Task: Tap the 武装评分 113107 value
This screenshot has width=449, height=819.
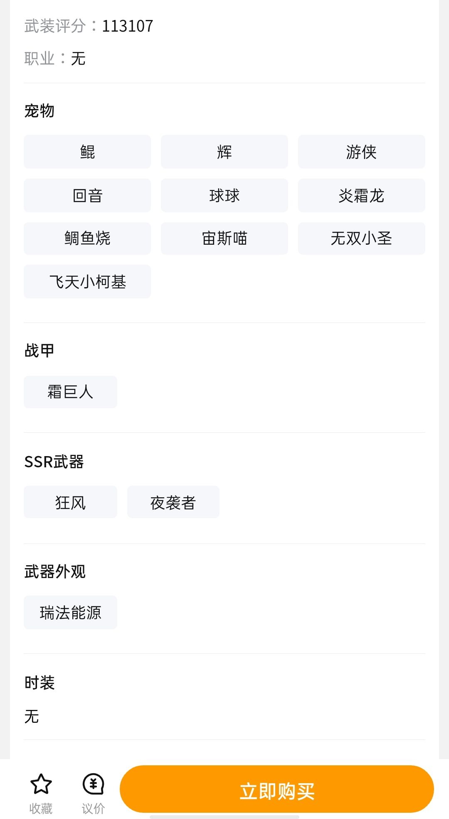Action: click(x=128, y=26)
